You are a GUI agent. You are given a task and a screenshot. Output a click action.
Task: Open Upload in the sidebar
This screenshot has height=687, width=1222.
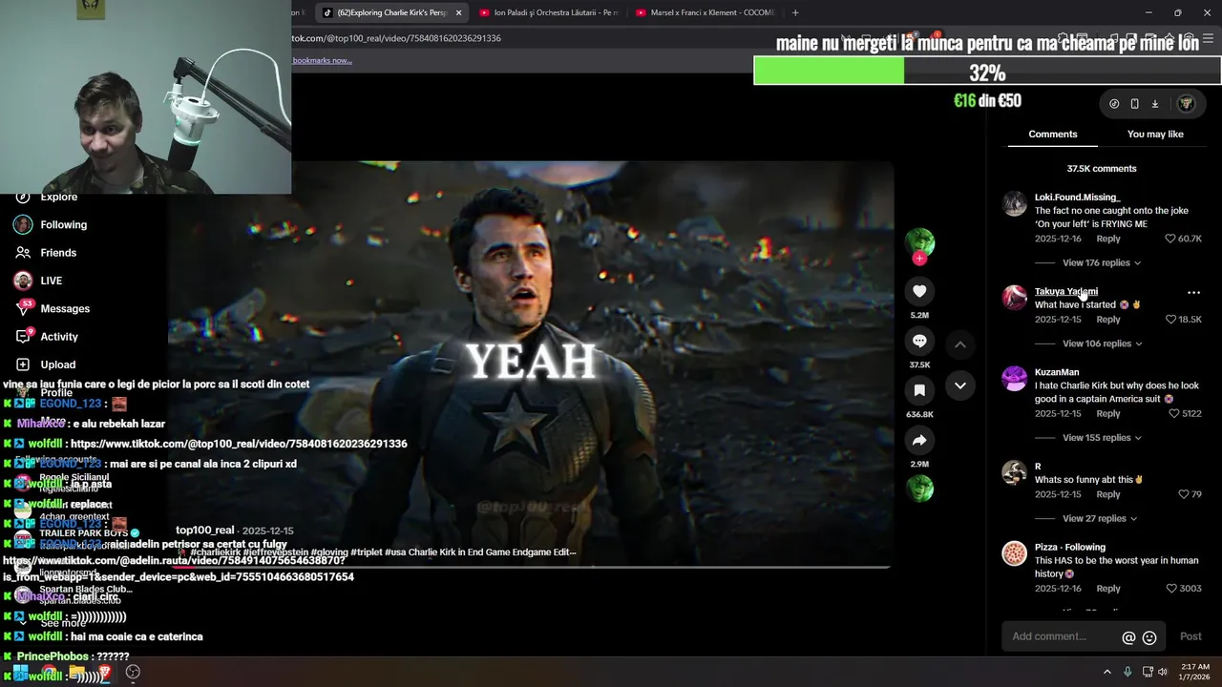point(58,364)
